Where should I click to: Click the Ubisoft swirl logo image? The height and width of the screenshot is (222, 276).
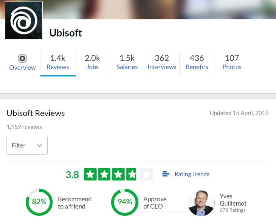coord(24,20)
